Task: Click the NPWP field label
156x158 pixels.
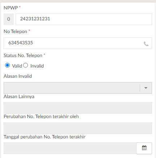Action: pos(11,8)
